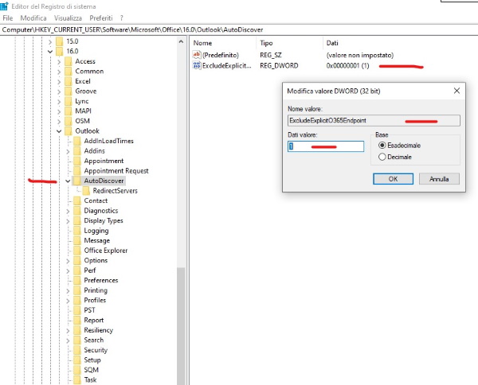Collapse the 16.0 registry key
Viewport: 478px width, 385px height.
pyautogui.click(x=50, y=52)
